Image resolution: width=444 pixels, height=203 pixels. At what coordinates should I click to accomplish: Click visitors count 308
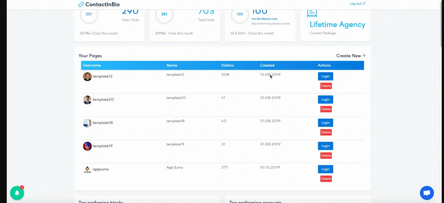pos(225,74)
